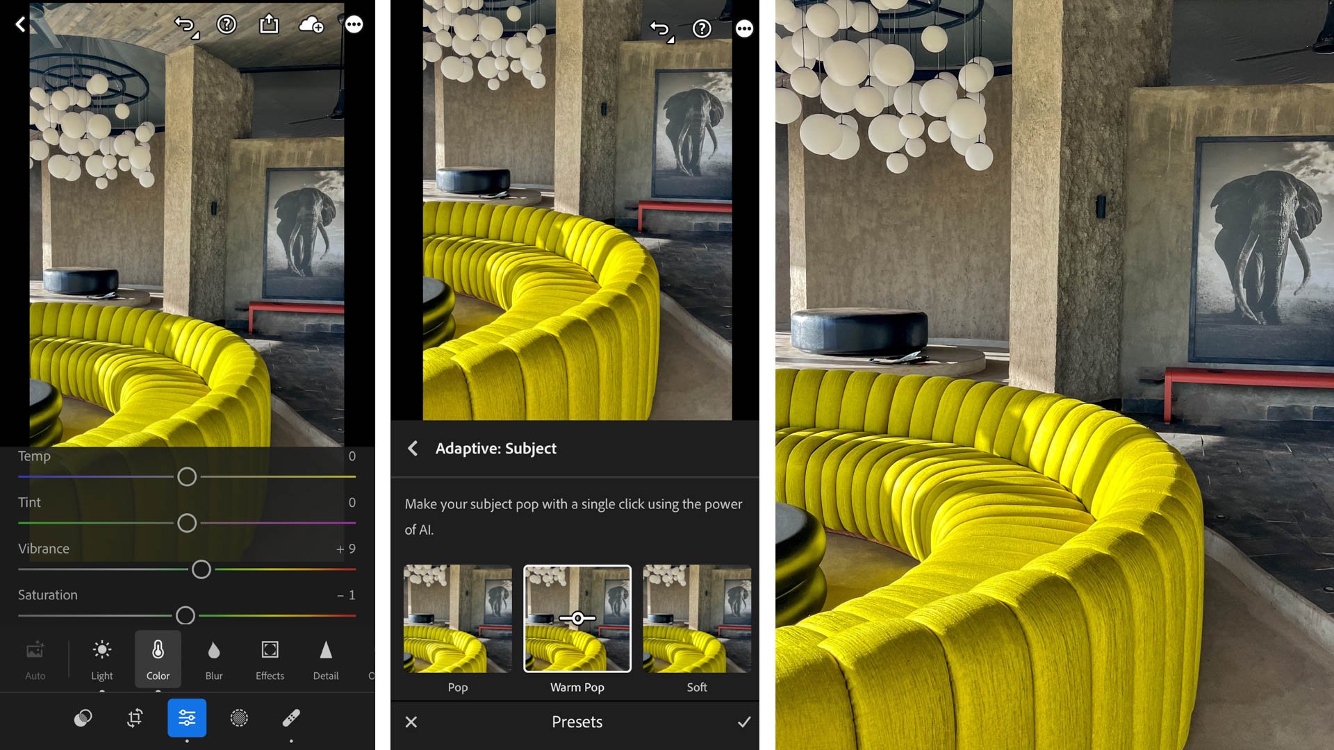Select the Light adjustment tool

101,658
